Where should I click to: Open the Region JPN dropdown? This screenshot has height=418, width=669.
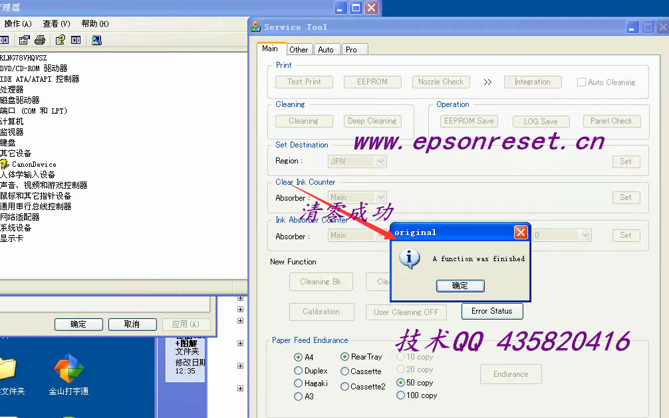coord(380,161)
